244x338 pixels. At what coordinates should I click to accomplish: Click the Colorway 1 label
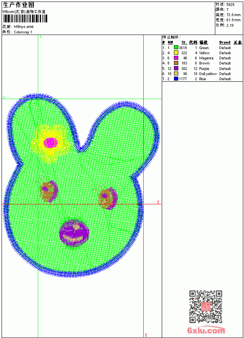(x=23, y=32)
